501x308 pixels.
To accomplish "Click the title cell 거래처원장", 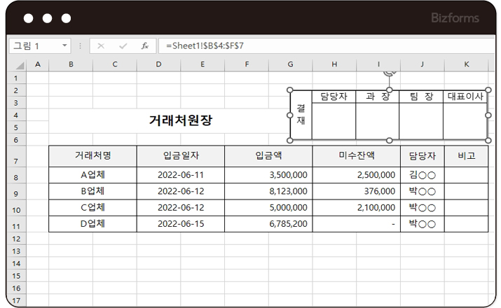I will 181,120.
